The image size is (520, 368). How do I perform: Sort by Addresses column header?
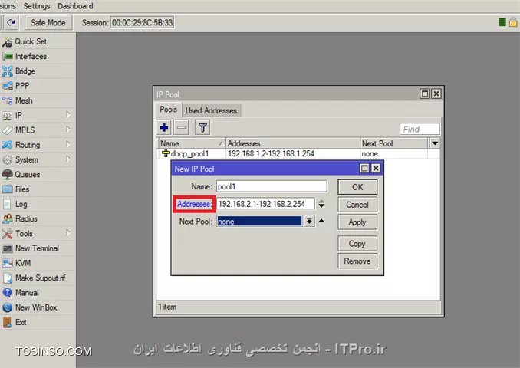(293, 143)
